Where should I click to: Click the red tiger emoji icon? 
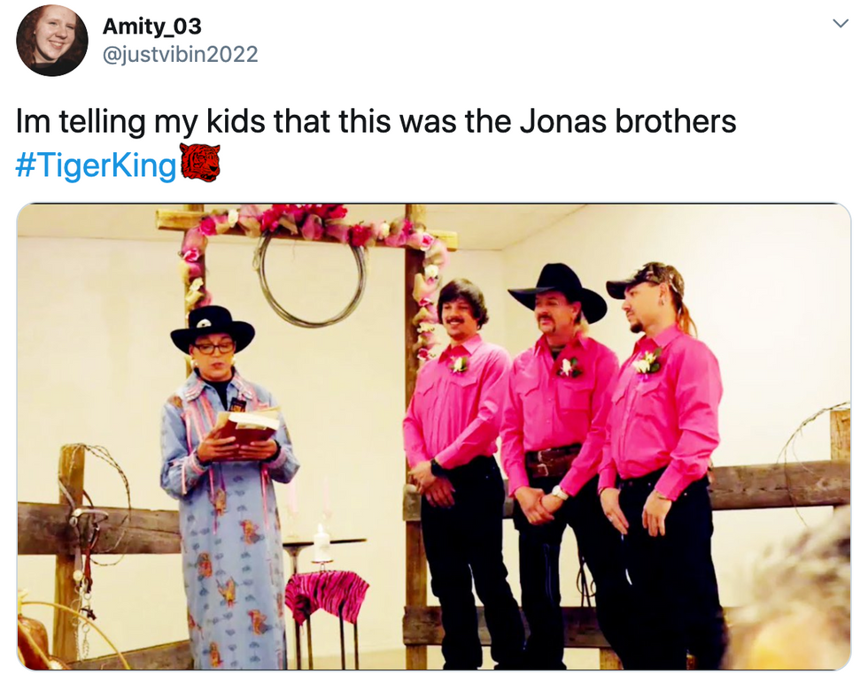[x=200, y=163]
